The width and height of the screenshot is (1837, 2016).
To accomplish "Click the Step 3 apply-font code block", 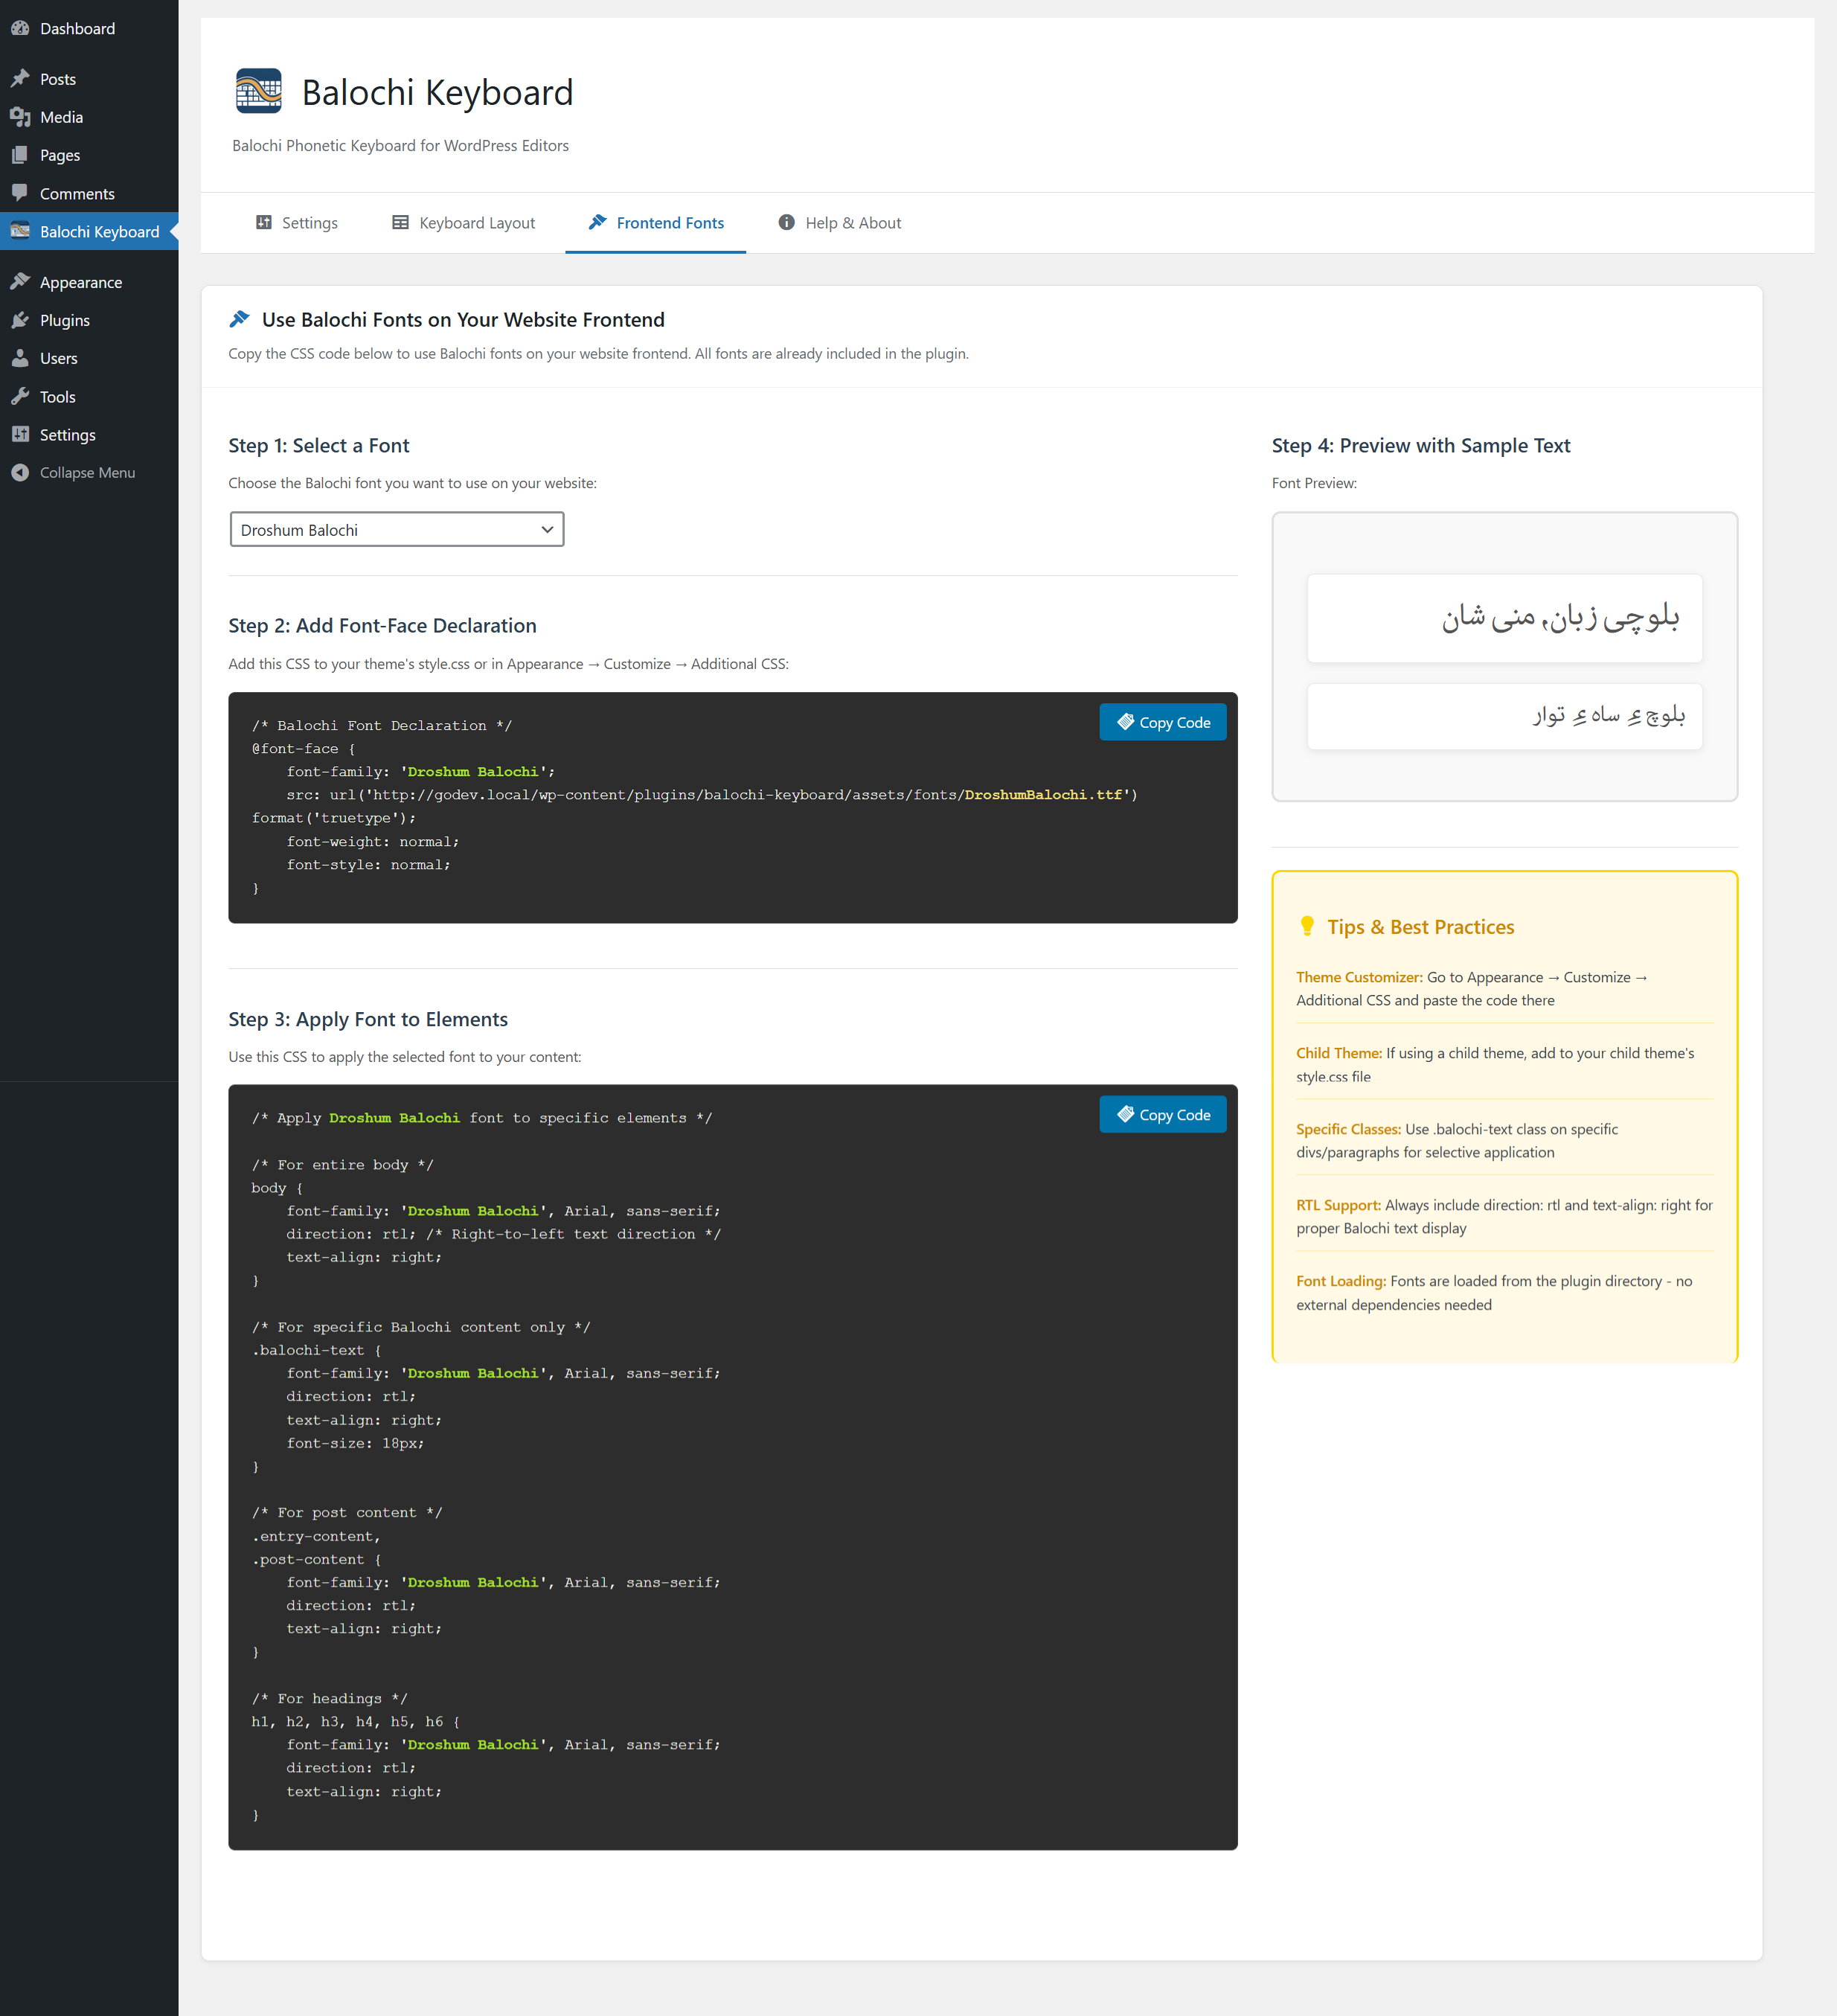I will (733, 1467).
